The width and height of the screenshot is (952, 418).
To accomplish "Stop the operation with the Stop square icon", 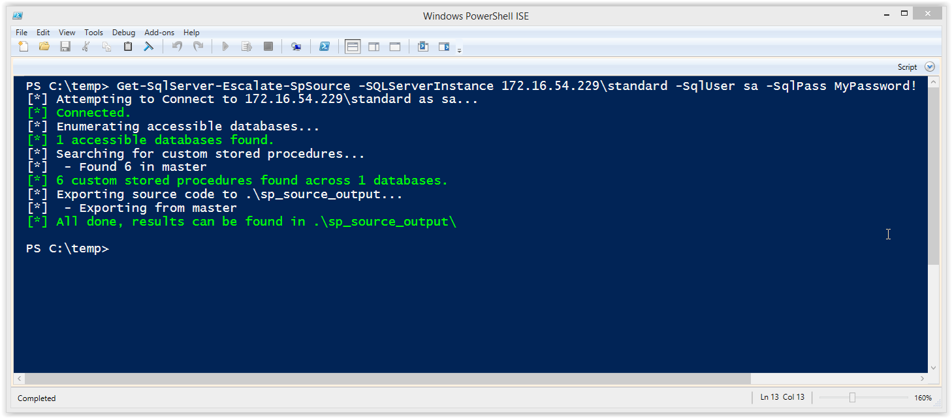I will tap(268, 46).
